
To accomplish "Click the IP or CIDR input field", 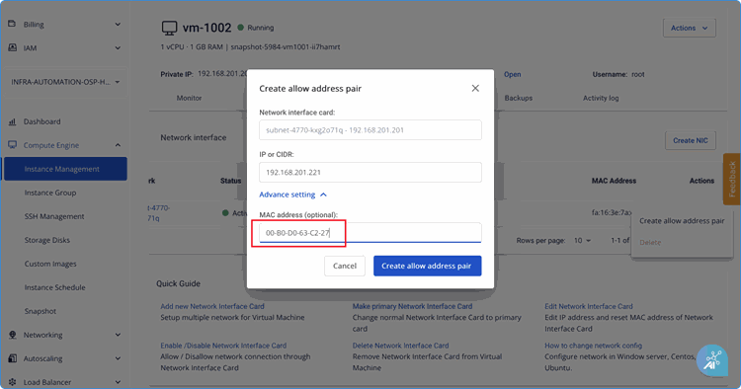I will 370,173.
